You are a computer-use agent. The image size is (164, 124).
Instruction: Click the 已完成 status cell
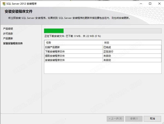pos(132,47)
